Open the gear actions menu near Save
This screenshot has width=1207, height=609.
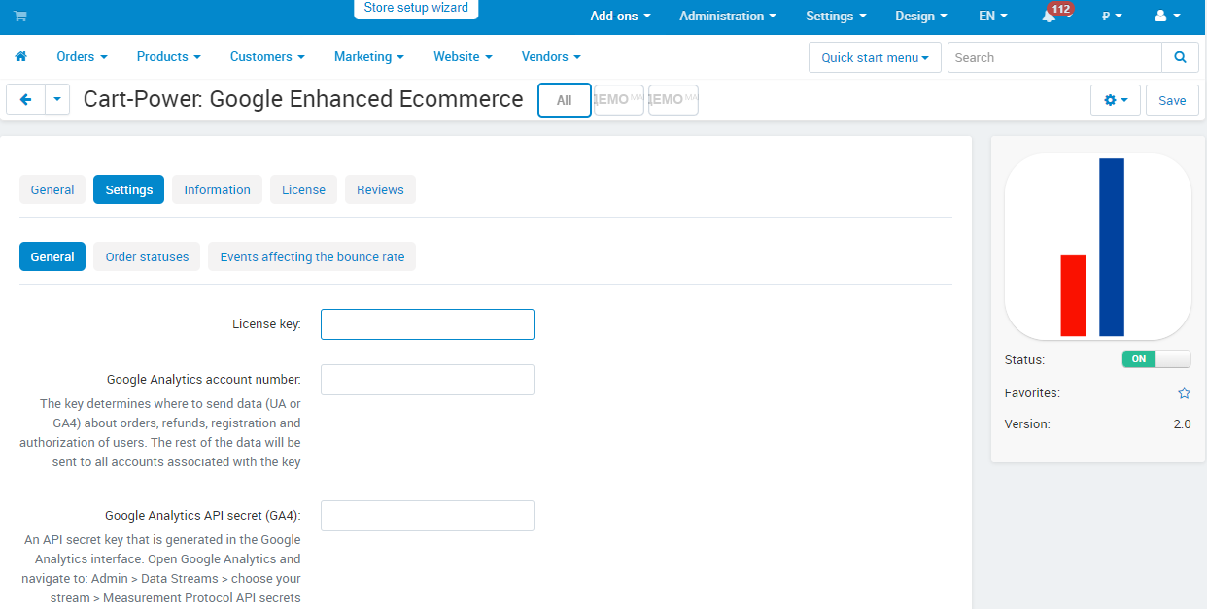tap(1116, 100)
